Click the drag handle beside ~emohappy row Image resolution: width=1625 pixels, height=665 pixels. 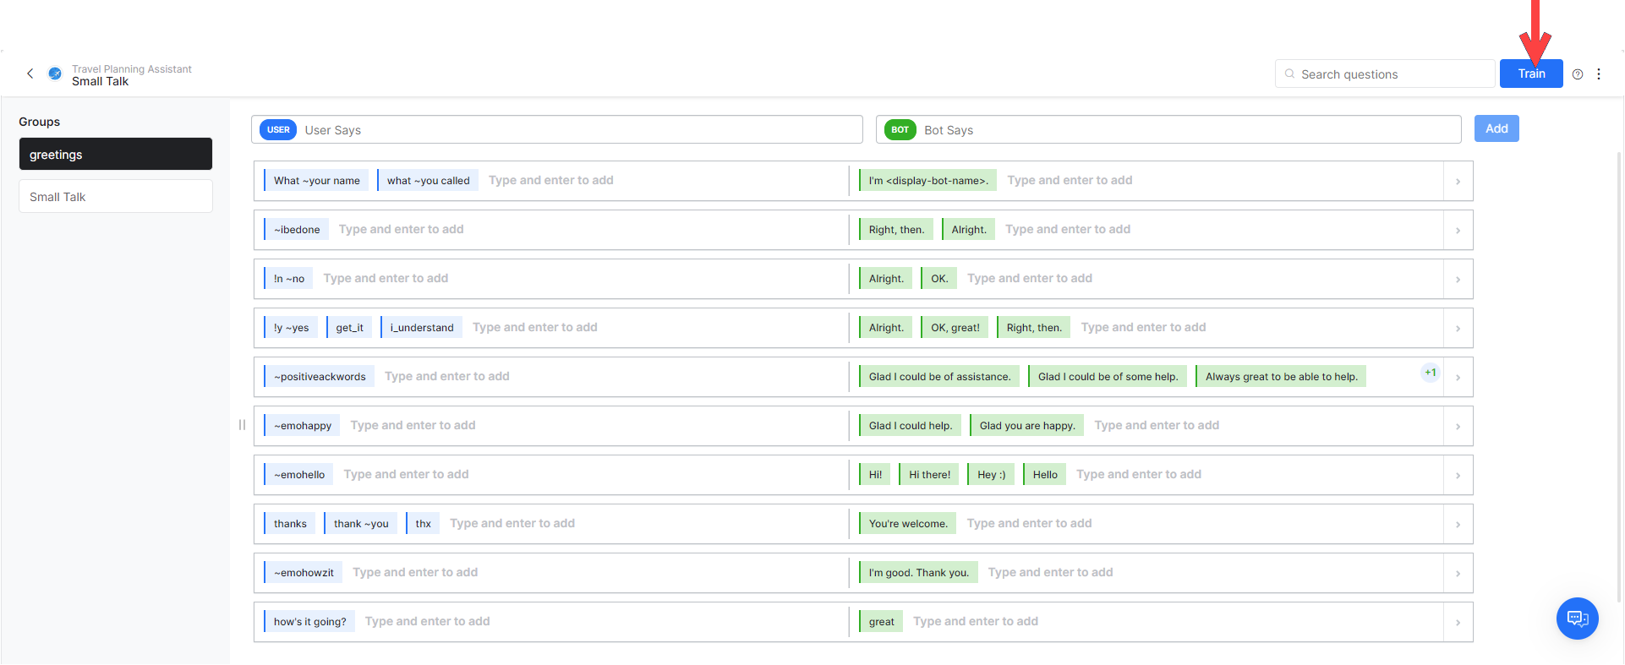pos(242,425)
